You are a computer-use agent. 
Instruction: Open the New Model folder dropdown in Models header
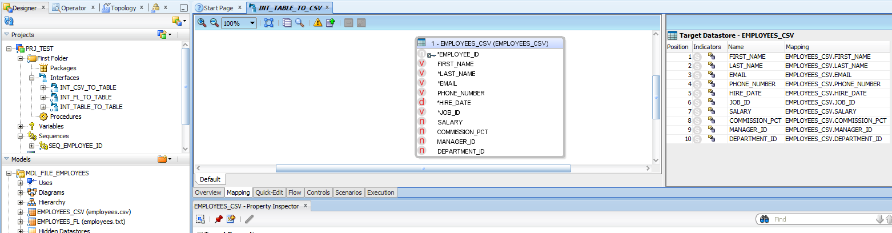[164, 159]
